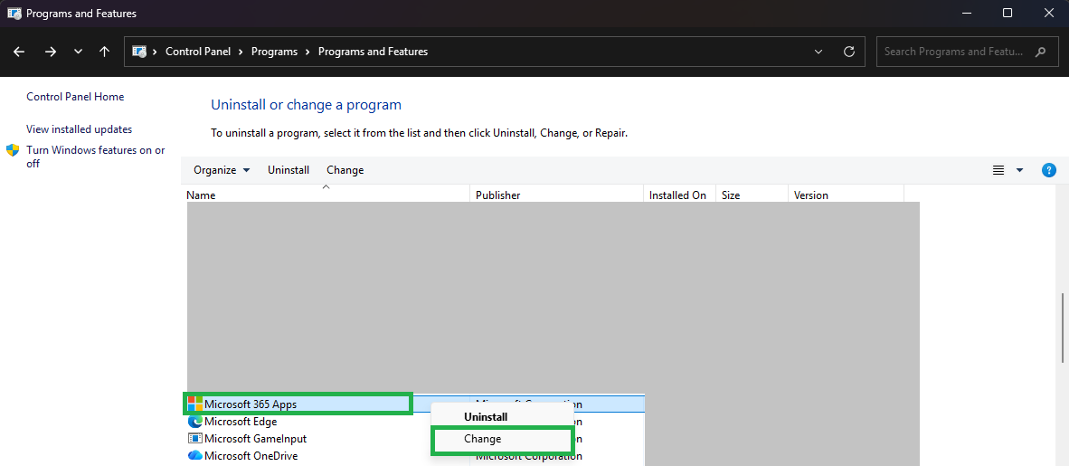Select Control Panel in the breadcrumb

(198, 52)
